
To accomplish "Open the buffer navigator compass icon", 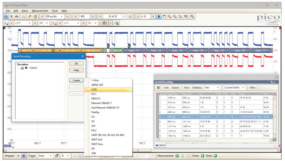I will (130, 16).
